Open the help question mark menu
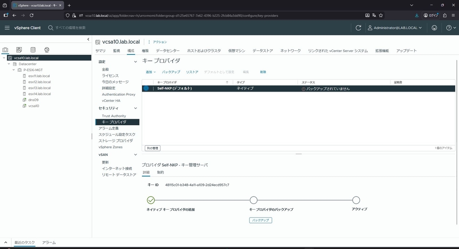This screenshot has width=459, height=249. click(451, 28)
